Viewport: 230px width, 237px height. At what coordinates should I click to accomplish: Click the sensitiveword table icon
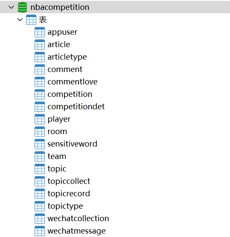pyautogui.click(x=40, y=144)
